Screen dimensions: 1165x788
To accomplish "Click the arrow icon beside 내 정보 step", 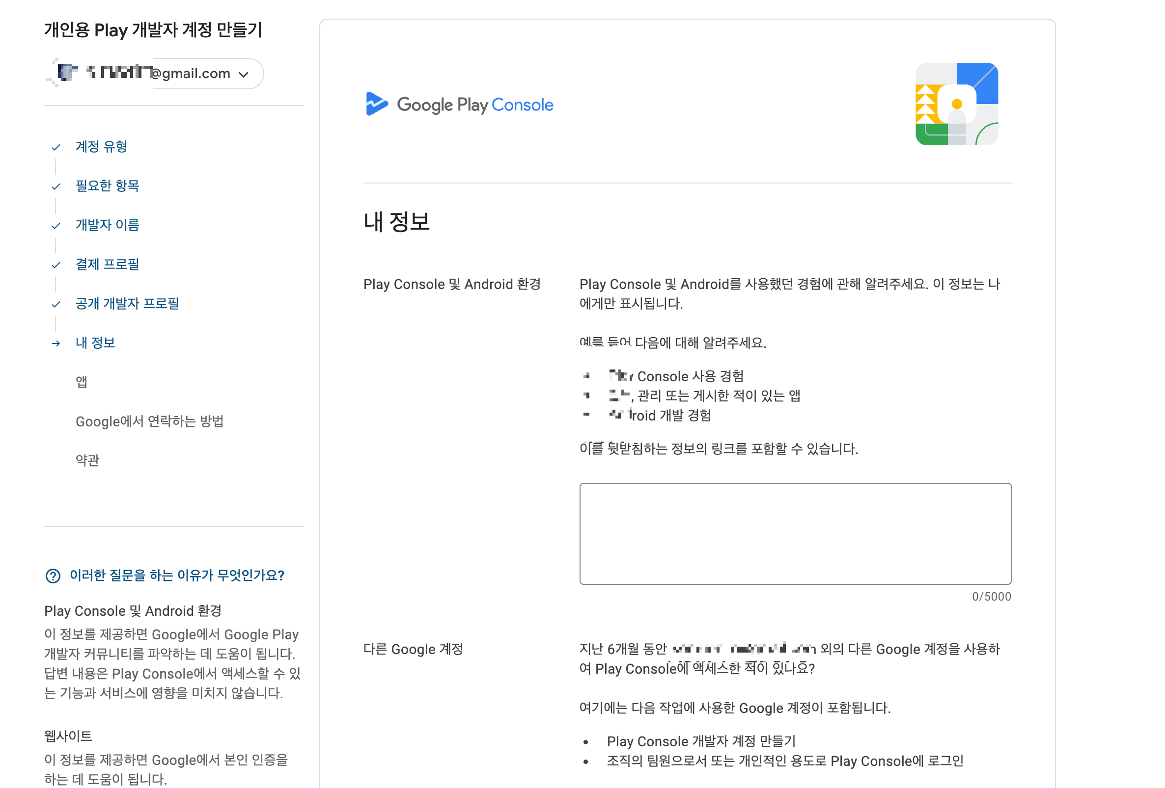I will [56, 343].
